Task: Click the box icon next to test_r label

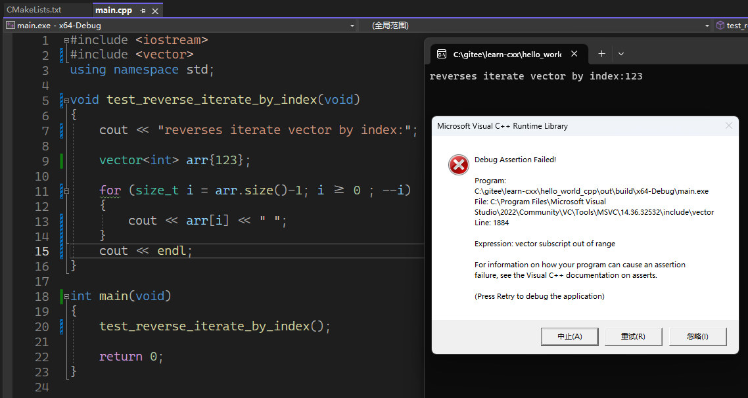Action: click(720, 24)
